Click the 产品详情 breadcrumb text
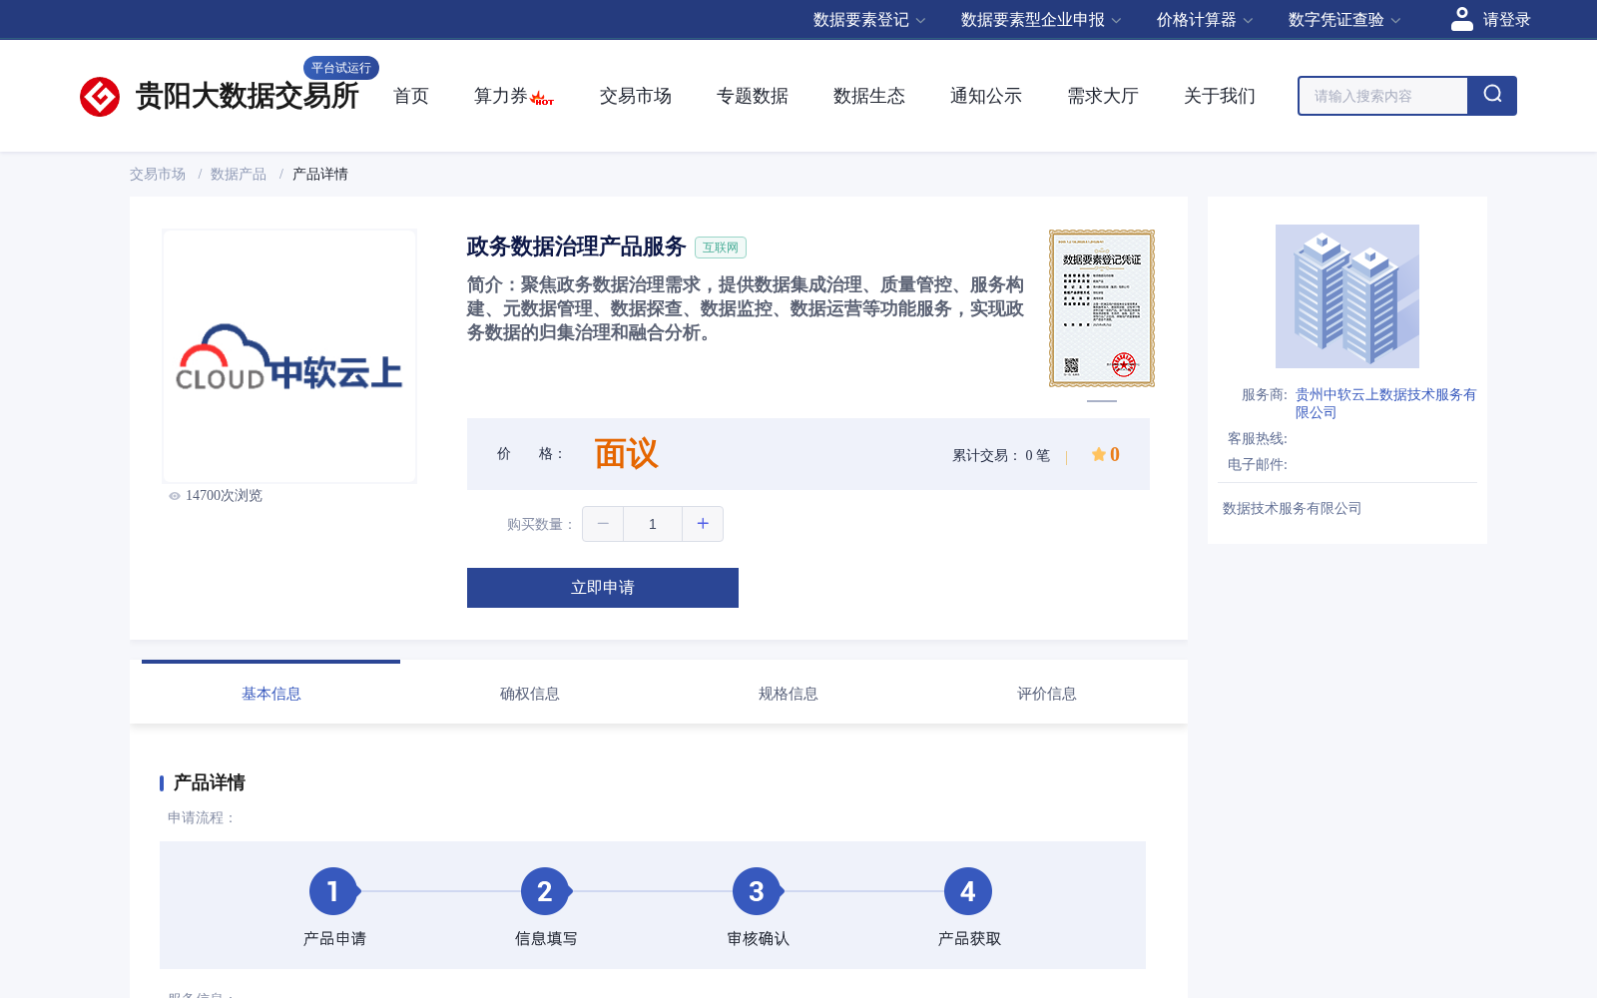The width and height of the screenshot is (1597, 998). click(x=320, y=174)
